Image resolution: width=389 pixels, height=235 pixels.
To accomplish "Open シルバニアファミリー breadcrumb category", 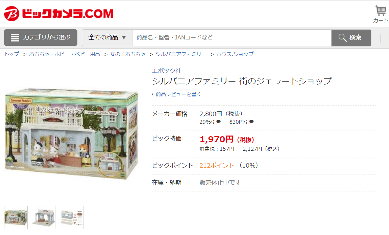I will [181, 54].
